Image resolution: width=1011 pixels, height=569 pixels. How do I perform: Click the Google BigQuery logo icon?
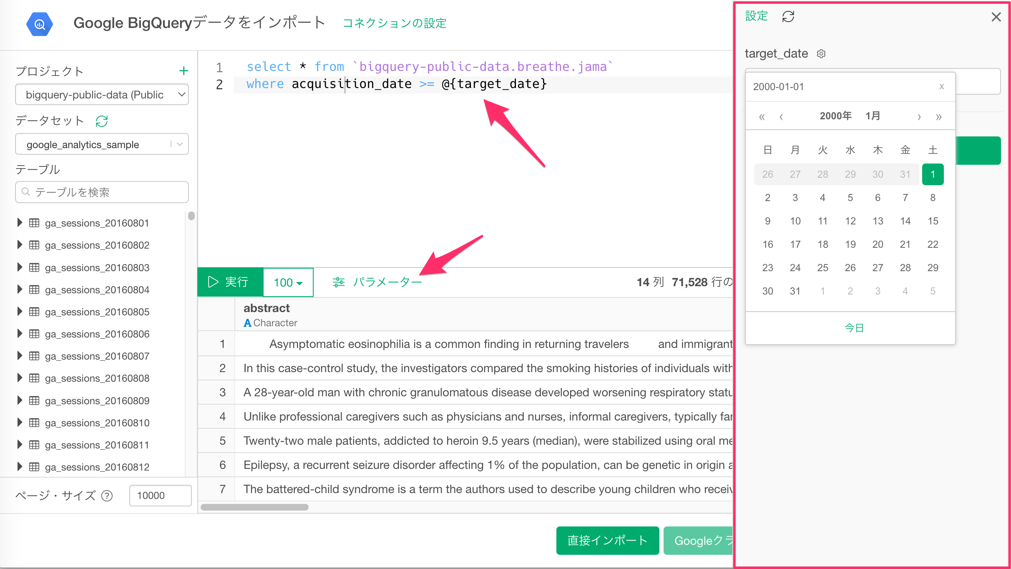[x=40, y=24]
